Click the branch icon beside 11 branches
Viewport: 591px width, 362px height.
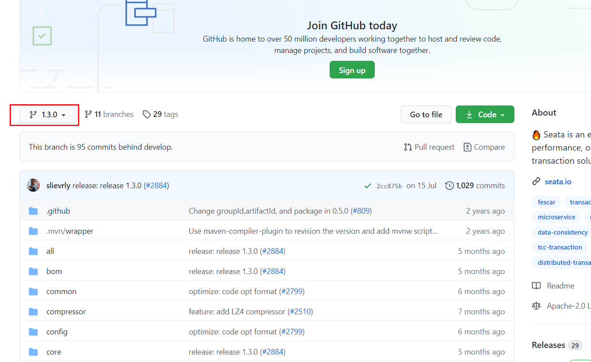88,114
